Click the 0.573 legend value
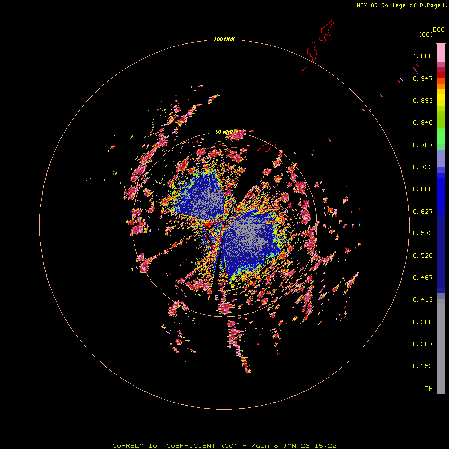 (x=423, y=233)
